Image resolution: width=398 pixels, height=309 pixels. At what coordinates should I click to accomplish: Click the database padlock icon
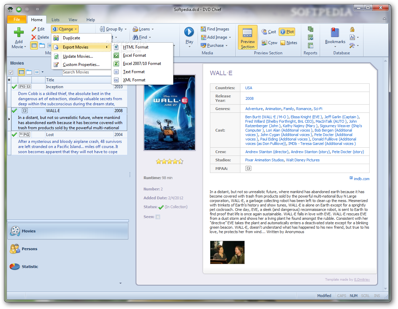(352, 29)
